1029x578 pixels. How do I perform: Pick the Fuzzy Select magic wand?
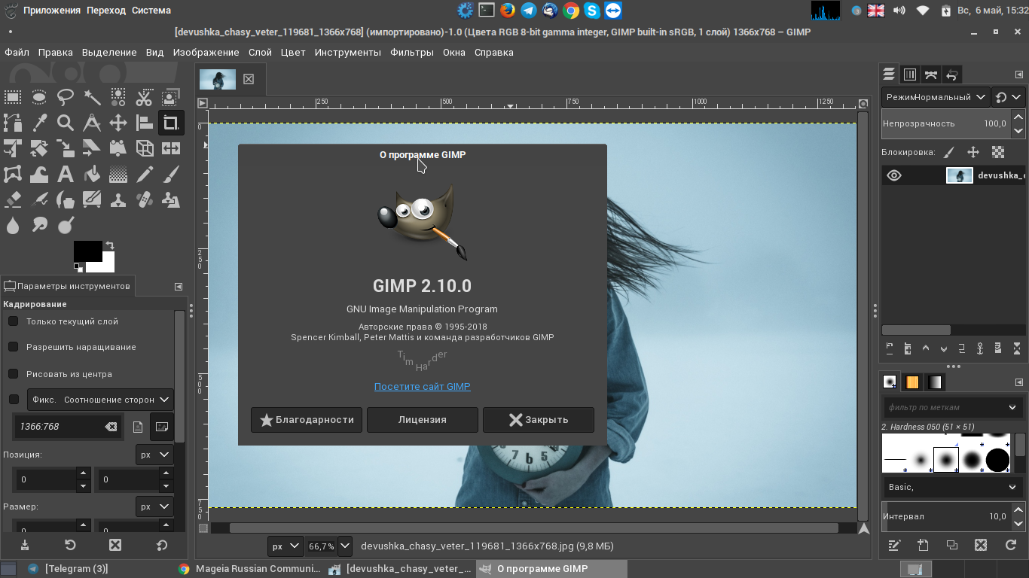[92, 97]
